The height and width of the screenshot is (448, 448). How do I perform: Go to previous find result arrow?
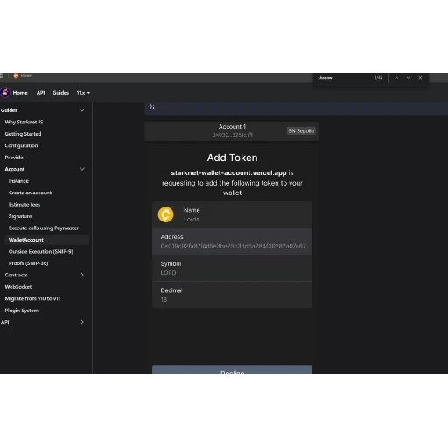(x=396, y=78)
